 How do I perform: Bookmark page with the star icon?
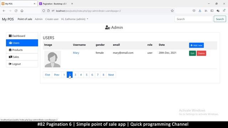point(172,11)
